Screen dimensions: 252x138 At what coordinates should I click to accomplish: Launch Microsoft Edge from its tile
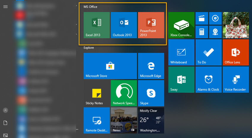click(x=151, y=66)
